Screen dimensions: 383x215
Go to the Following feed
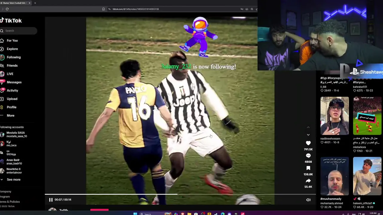(x=10, y=57)
